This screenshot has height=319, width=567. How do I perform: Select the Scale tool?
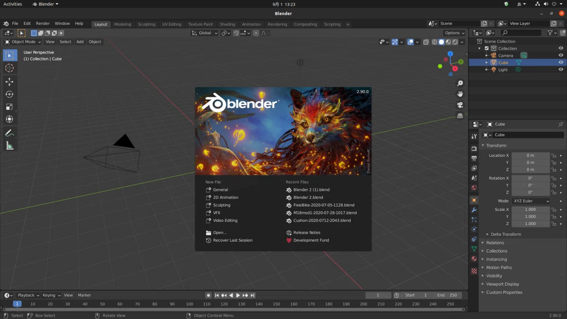[9, 107]
